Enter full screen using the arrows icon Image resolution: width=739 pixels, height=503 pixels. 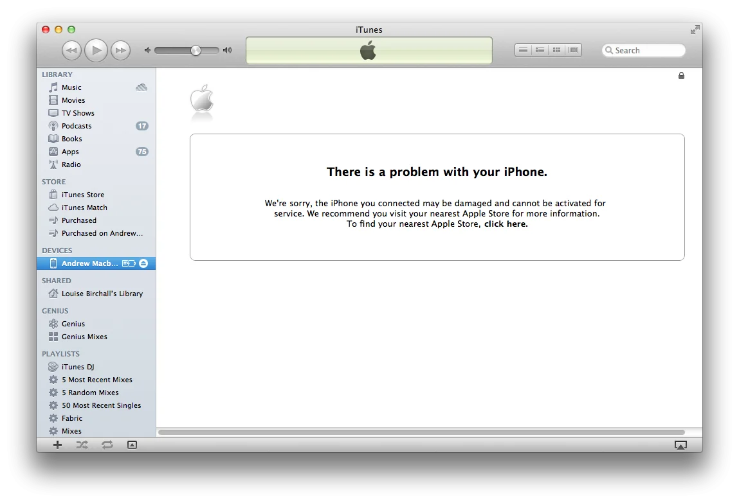pos(695,30)
